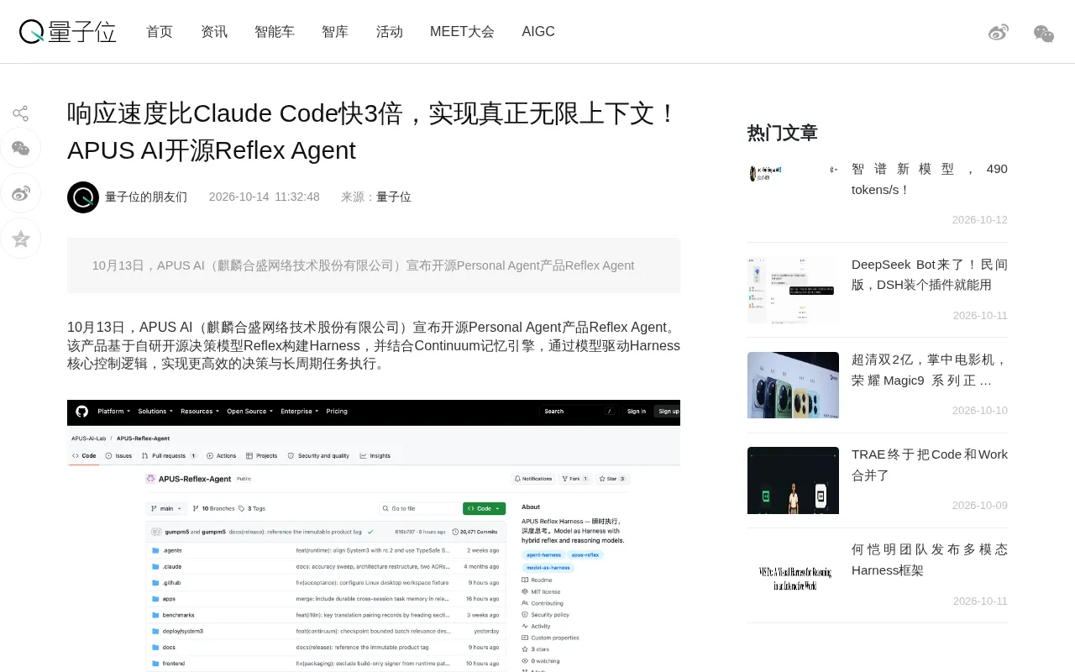
Task: Open article DeepSeek Bot来了！民间版
Action: click(930, 275)
